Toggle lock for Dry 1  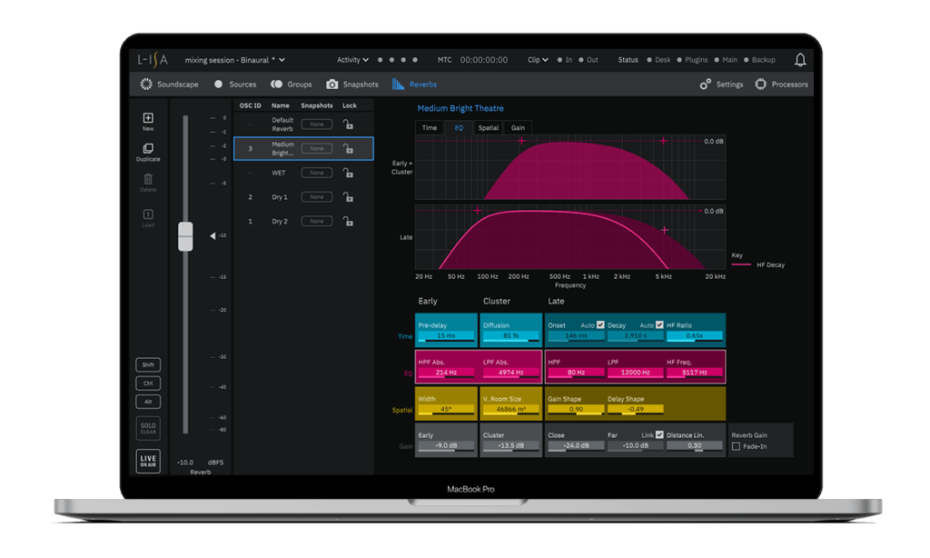pyautogui.click(x=348, y=197)
